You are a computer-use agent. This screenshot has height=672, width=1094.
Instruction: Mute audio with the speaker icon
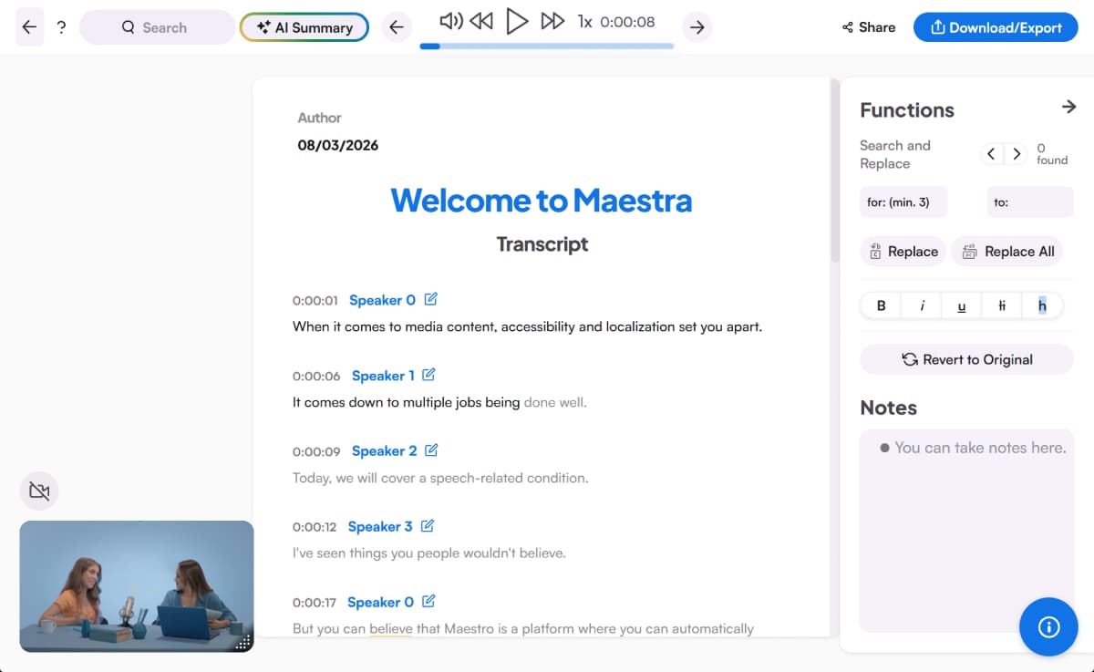pos(450,21)
